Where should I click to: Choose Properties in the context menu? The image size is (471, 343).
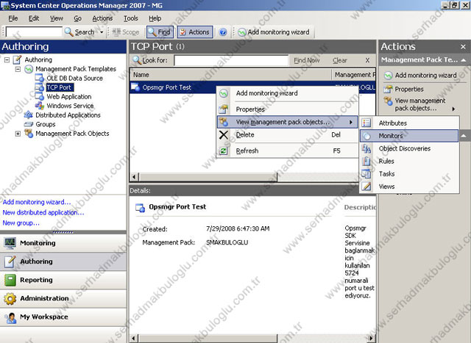coord(287,109)
